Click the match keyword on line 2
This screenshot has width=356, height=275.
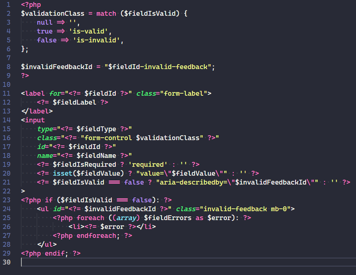pyautogui.click(x=106, y=13)
